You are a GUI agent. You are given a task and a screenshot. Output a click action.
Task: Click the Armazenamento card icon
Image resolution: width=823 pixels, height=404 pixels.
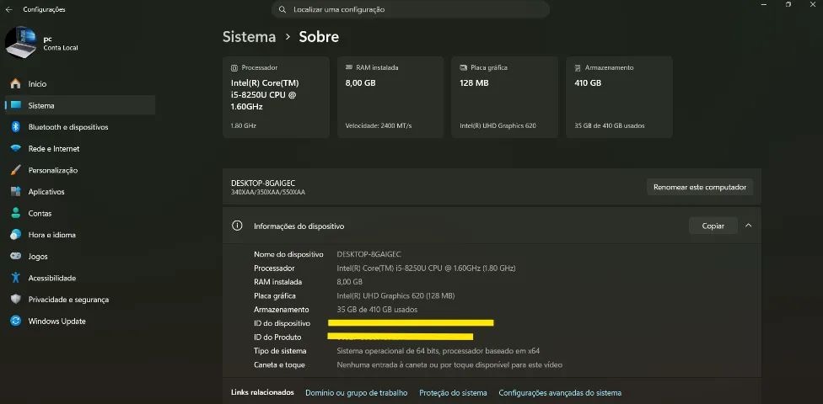pos(578,67)
